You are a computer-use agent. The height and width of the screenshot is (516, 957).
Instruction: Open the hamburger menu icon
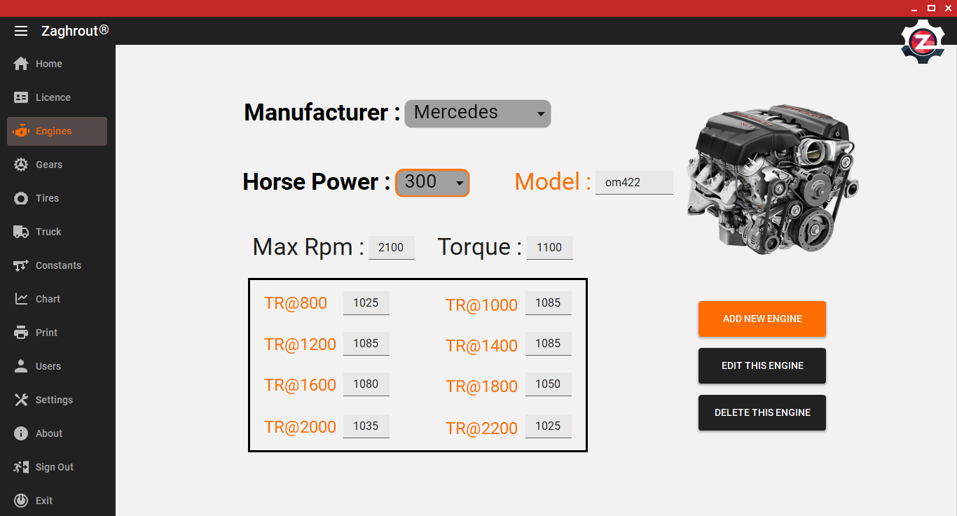(21, 31)
